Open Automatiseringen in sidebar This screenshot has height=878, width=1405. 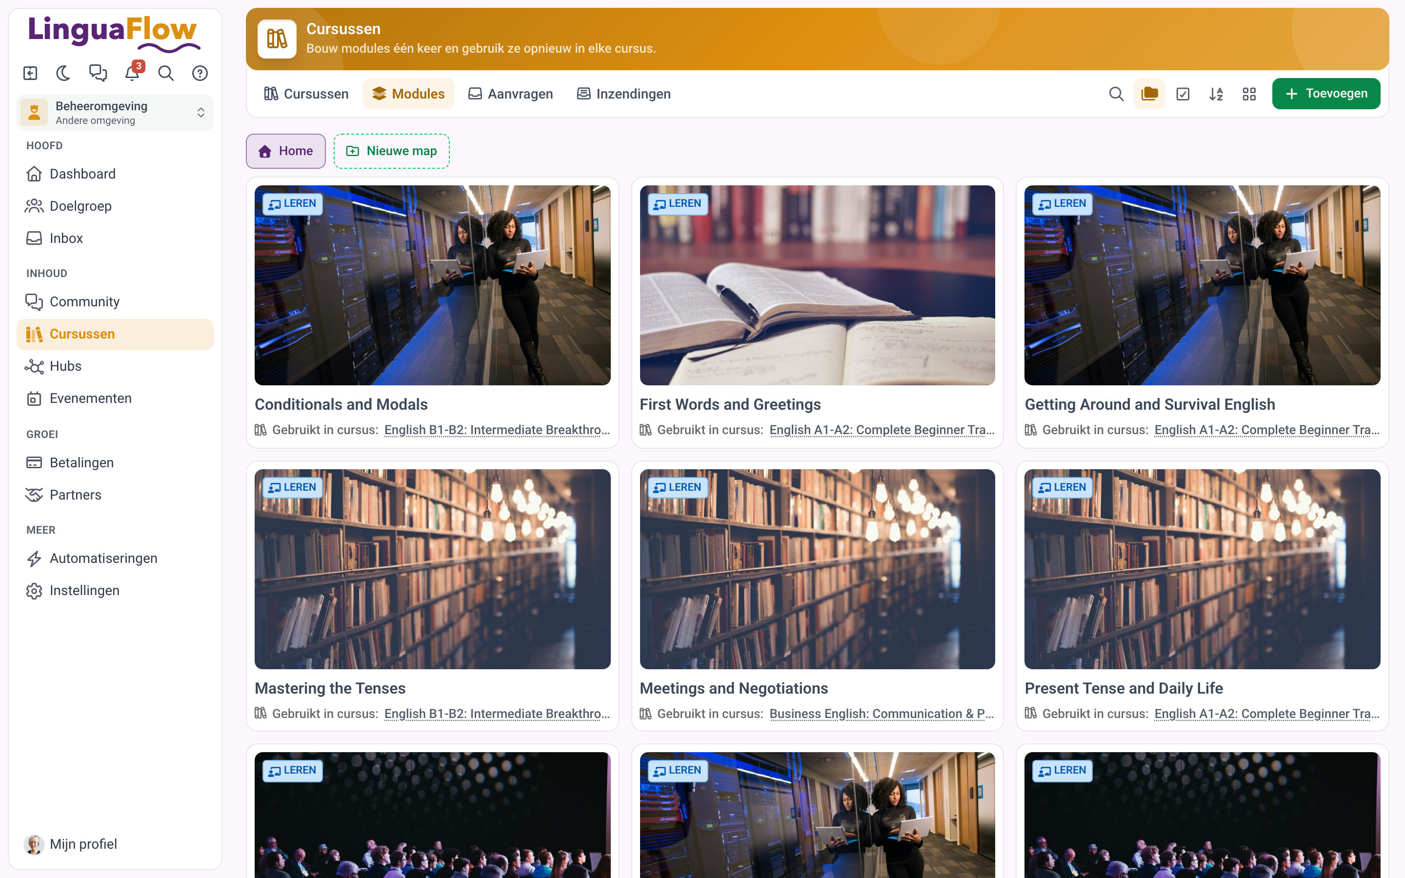click(x=115, y=559)
